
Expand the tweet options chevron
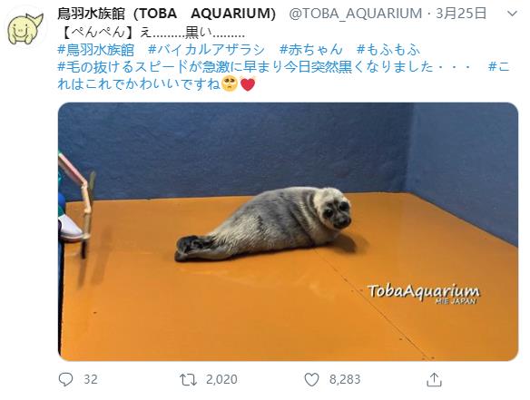click(513, 14)
